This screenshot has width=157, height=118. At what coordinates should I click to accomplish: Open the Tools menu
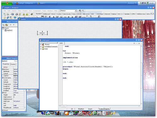pyautogui.click(x=44, y=11)
